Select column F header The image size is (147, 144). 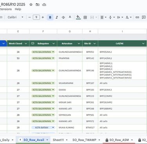tap(43, 31)
